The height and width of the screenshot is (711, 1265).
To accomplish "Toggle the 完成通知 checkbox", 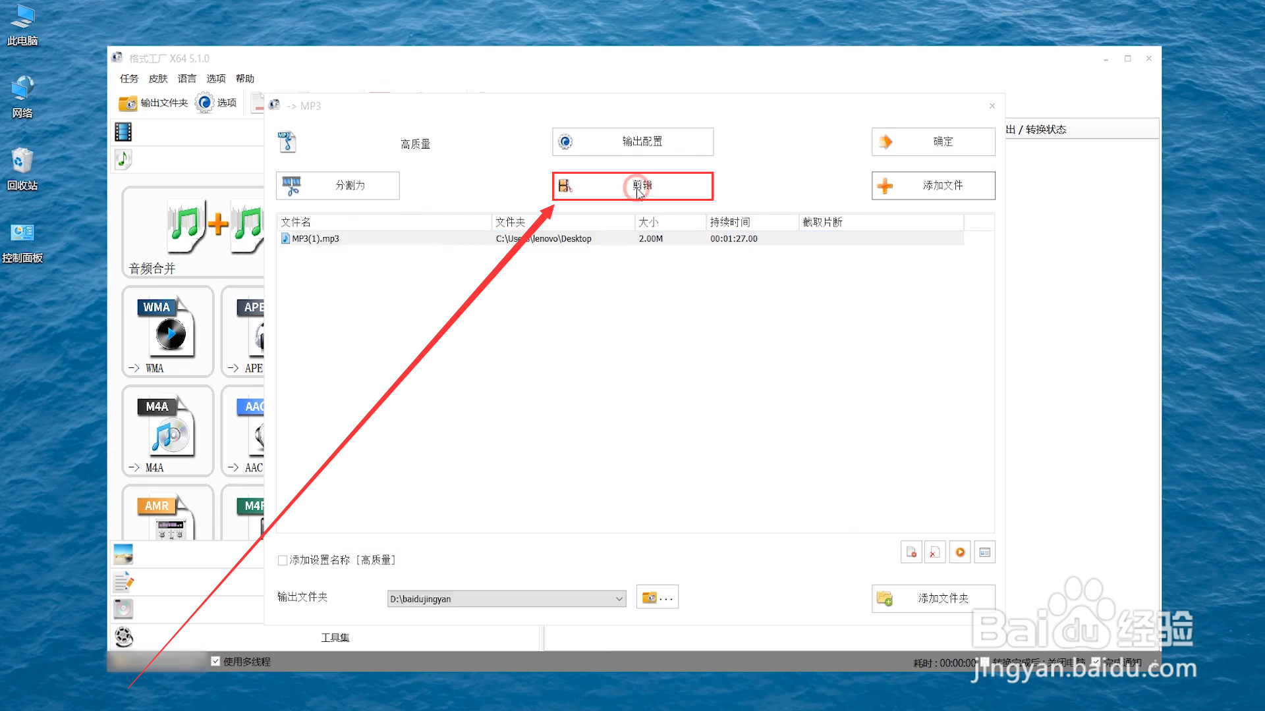I will pyautogui.click(x=1096, y=662).
